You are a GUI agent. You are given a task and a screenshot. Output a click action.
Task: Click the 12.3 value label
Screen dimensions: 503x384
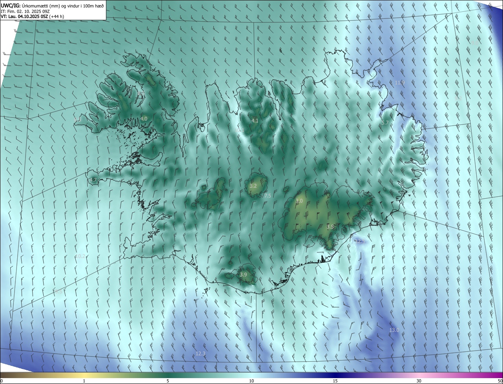200,354
